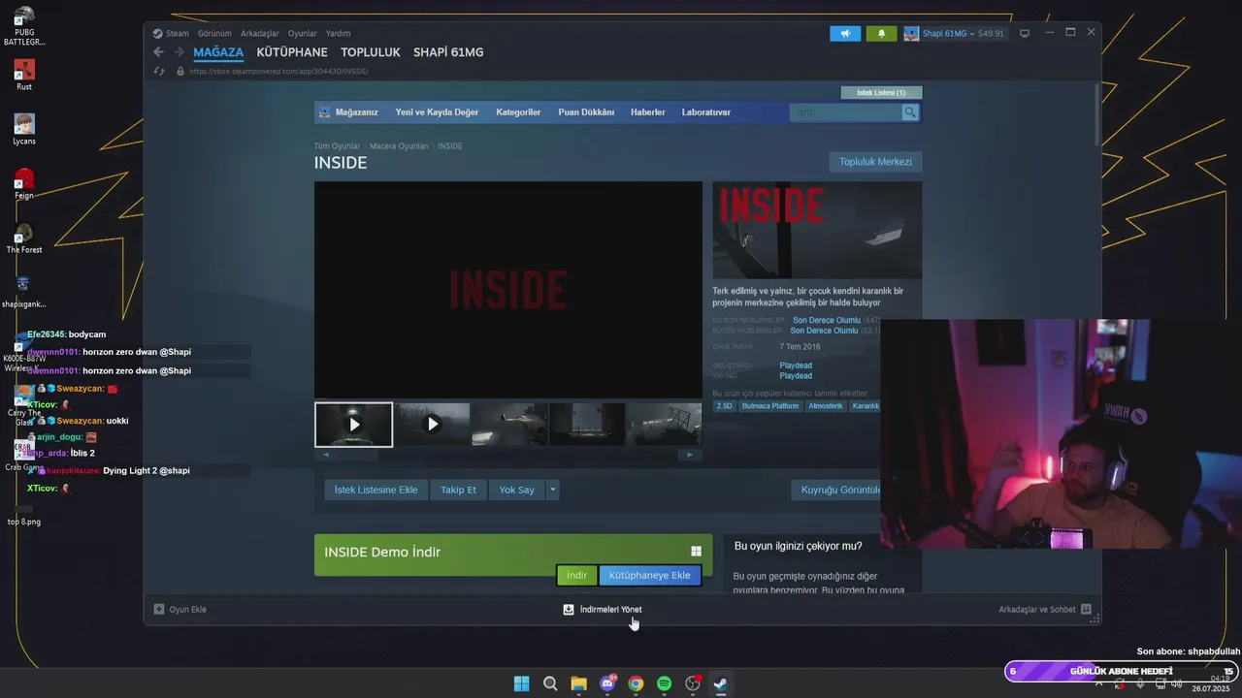Click the Steam taskbar icon
The image size is (1242, 698).
pyautogui.click(x=721, y=683)
